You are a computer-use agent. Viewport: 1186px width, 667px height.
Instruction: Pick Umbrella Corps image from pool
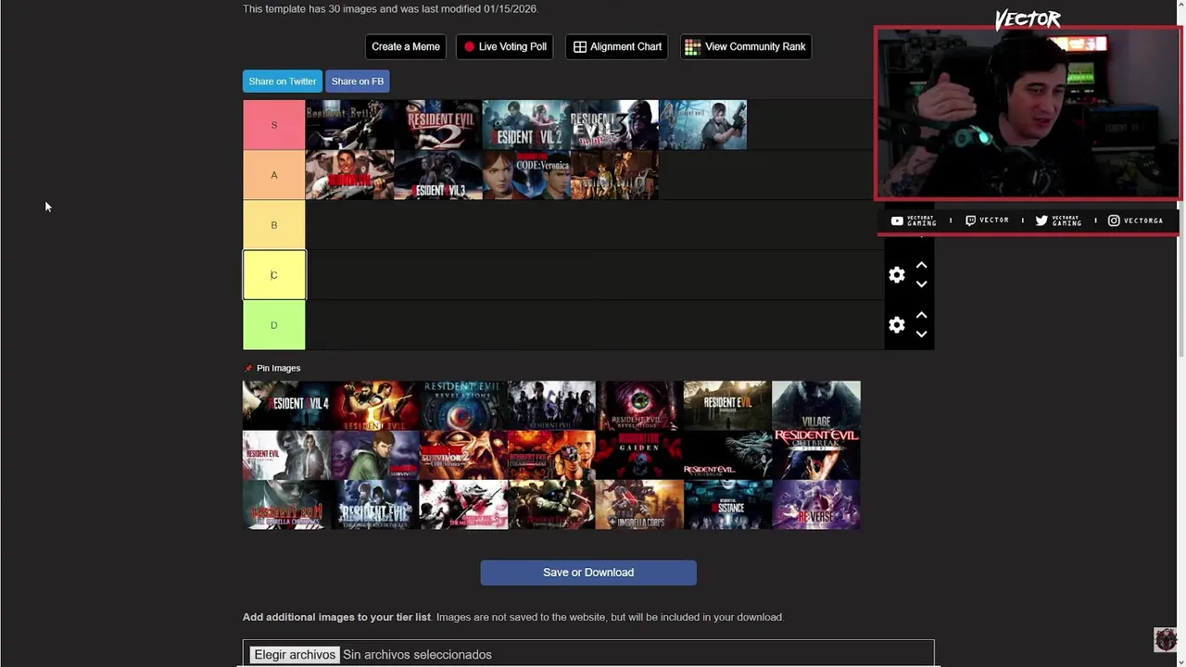coord(639,505)
